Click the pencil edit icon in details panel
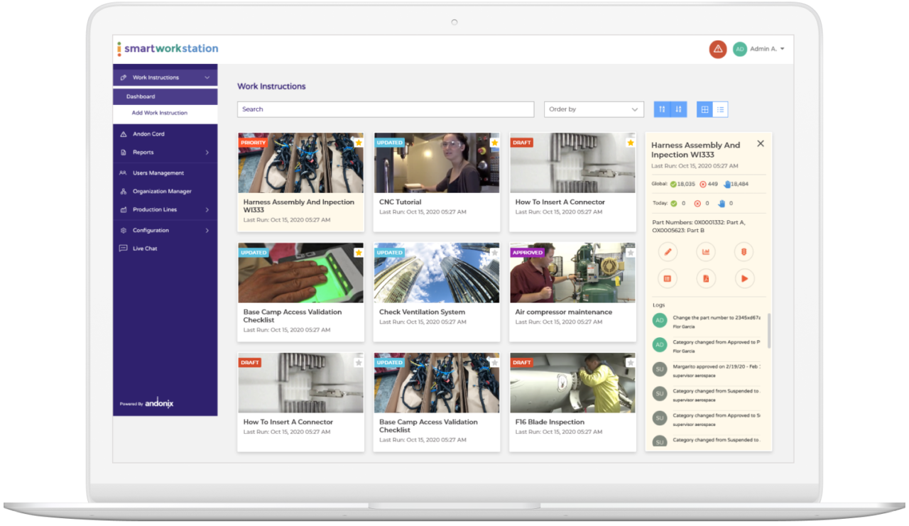Screen dimensions: 909x526 coord(668,252)
